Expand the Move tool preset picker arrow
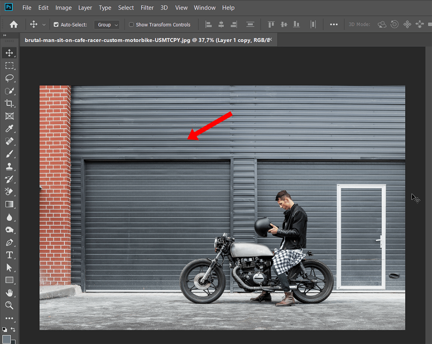Image resolution: width=432 pixels, height=344 pixels. pyautogui.click(x=44, y=25)
